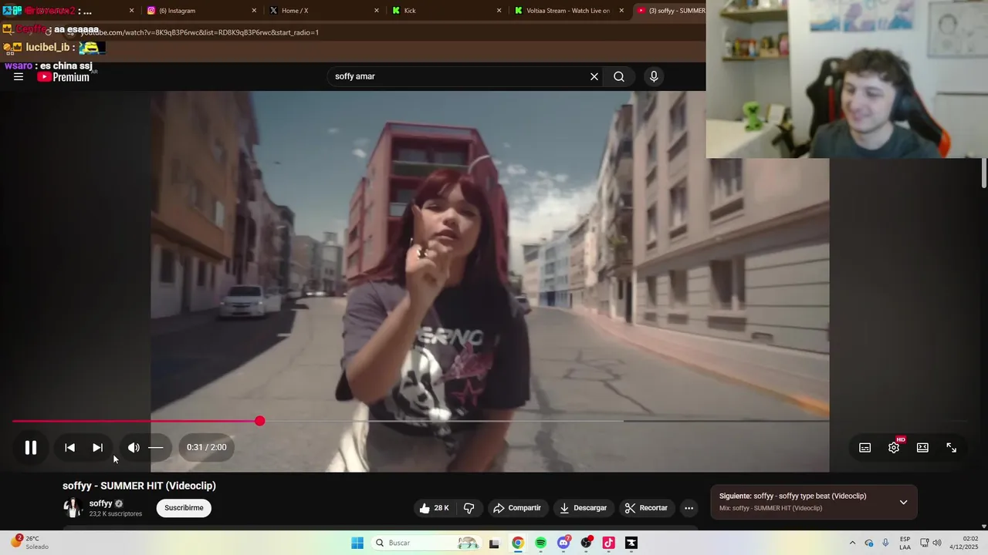Click the streamer webcam overlay

click(x=847, y=79)
